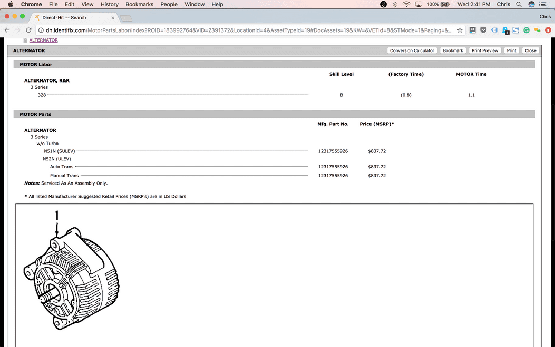Reload the page with refresh icon

click(x=28, y=30)
